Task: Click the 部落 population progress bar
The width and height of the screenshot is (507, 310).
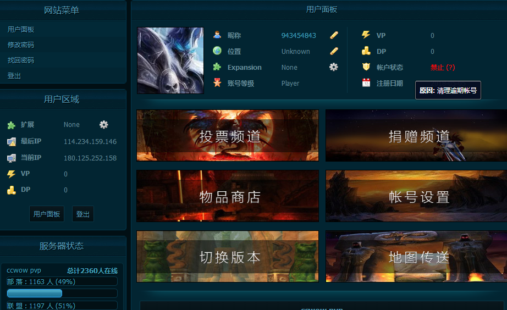Action: point(62,294)
